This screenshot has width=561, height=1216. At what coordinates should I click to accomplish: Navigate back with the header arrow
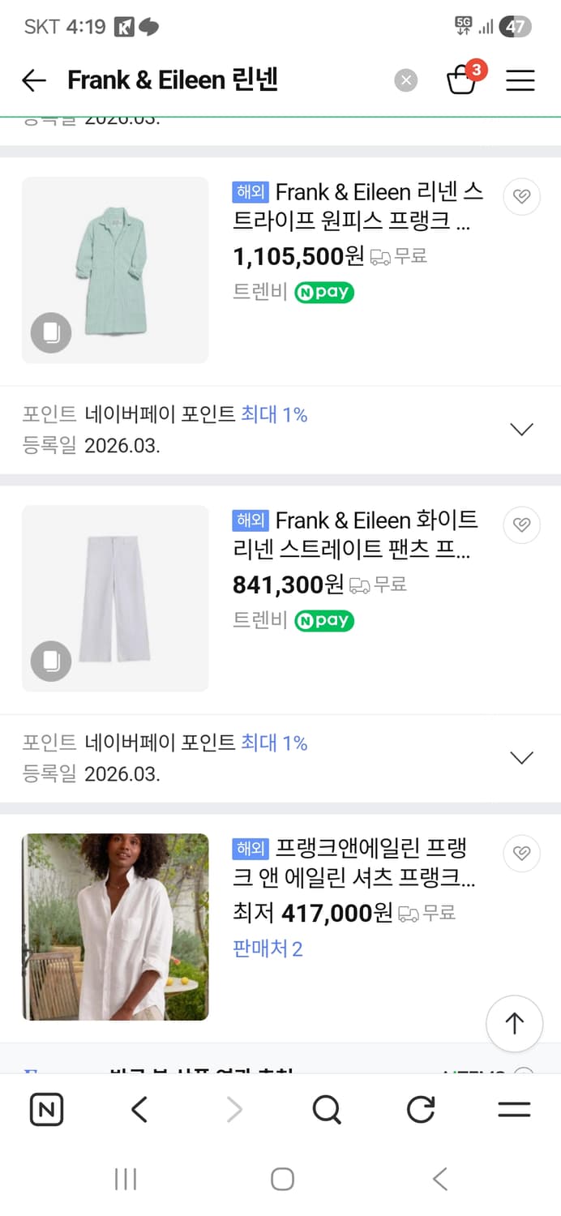coord(32,80)
